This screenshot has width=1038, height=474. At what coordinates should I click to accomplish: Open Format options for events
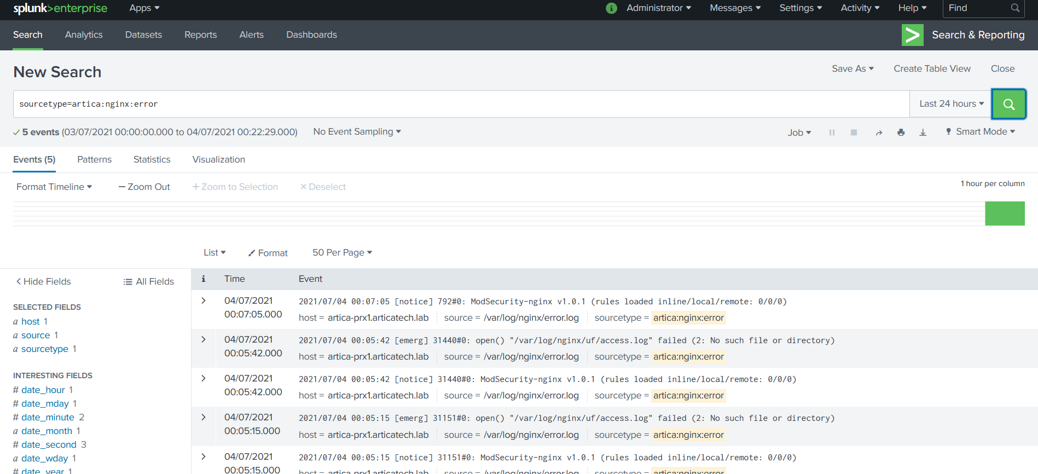[268, 253]
